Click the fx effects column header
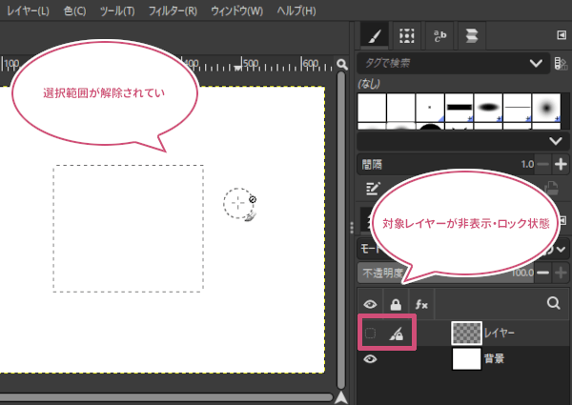The image size is (572, 405). 421,304
